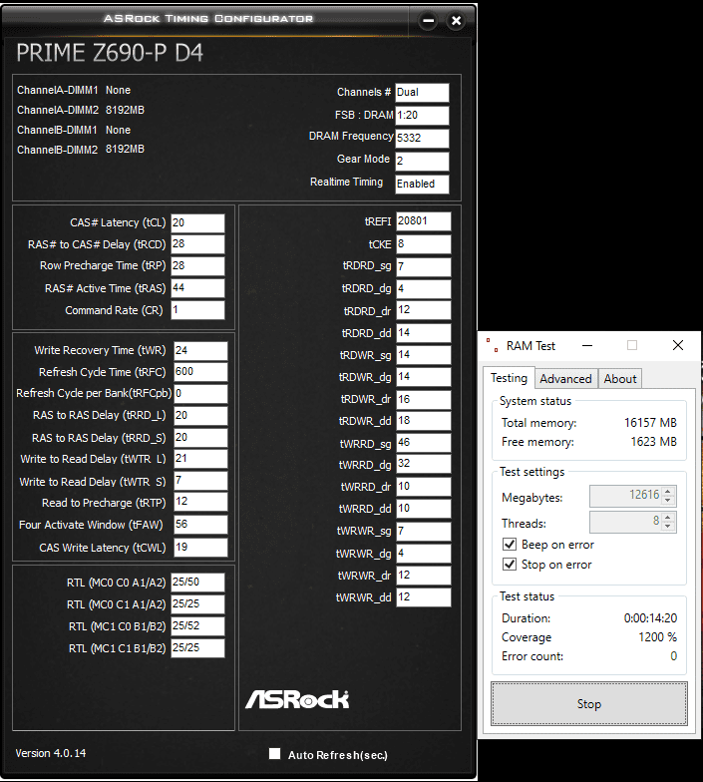
Task: Click the ASRock logo
Action: (x=297, y=699)
